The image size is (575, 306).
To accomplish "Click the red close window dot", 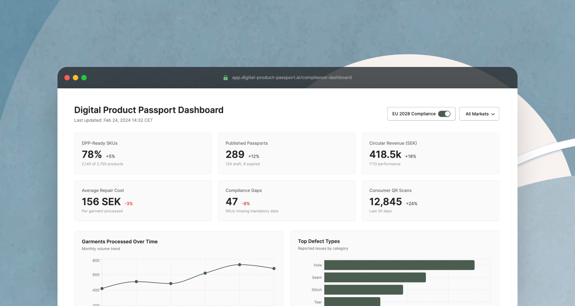I will [67, 78].
